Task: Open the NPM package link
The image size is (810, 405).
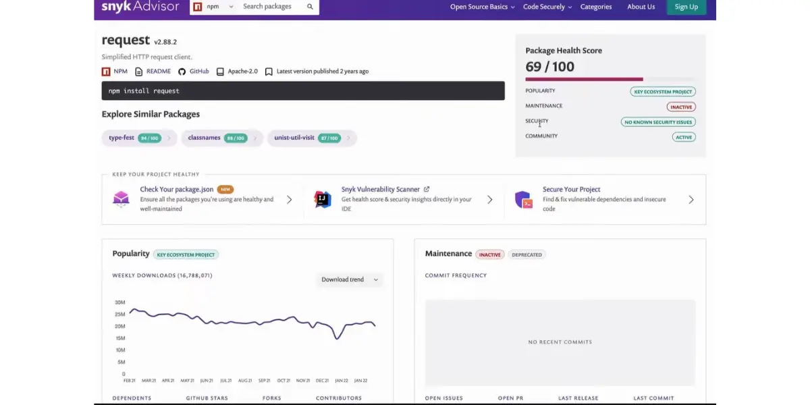Action: click(x=120, y=72)
